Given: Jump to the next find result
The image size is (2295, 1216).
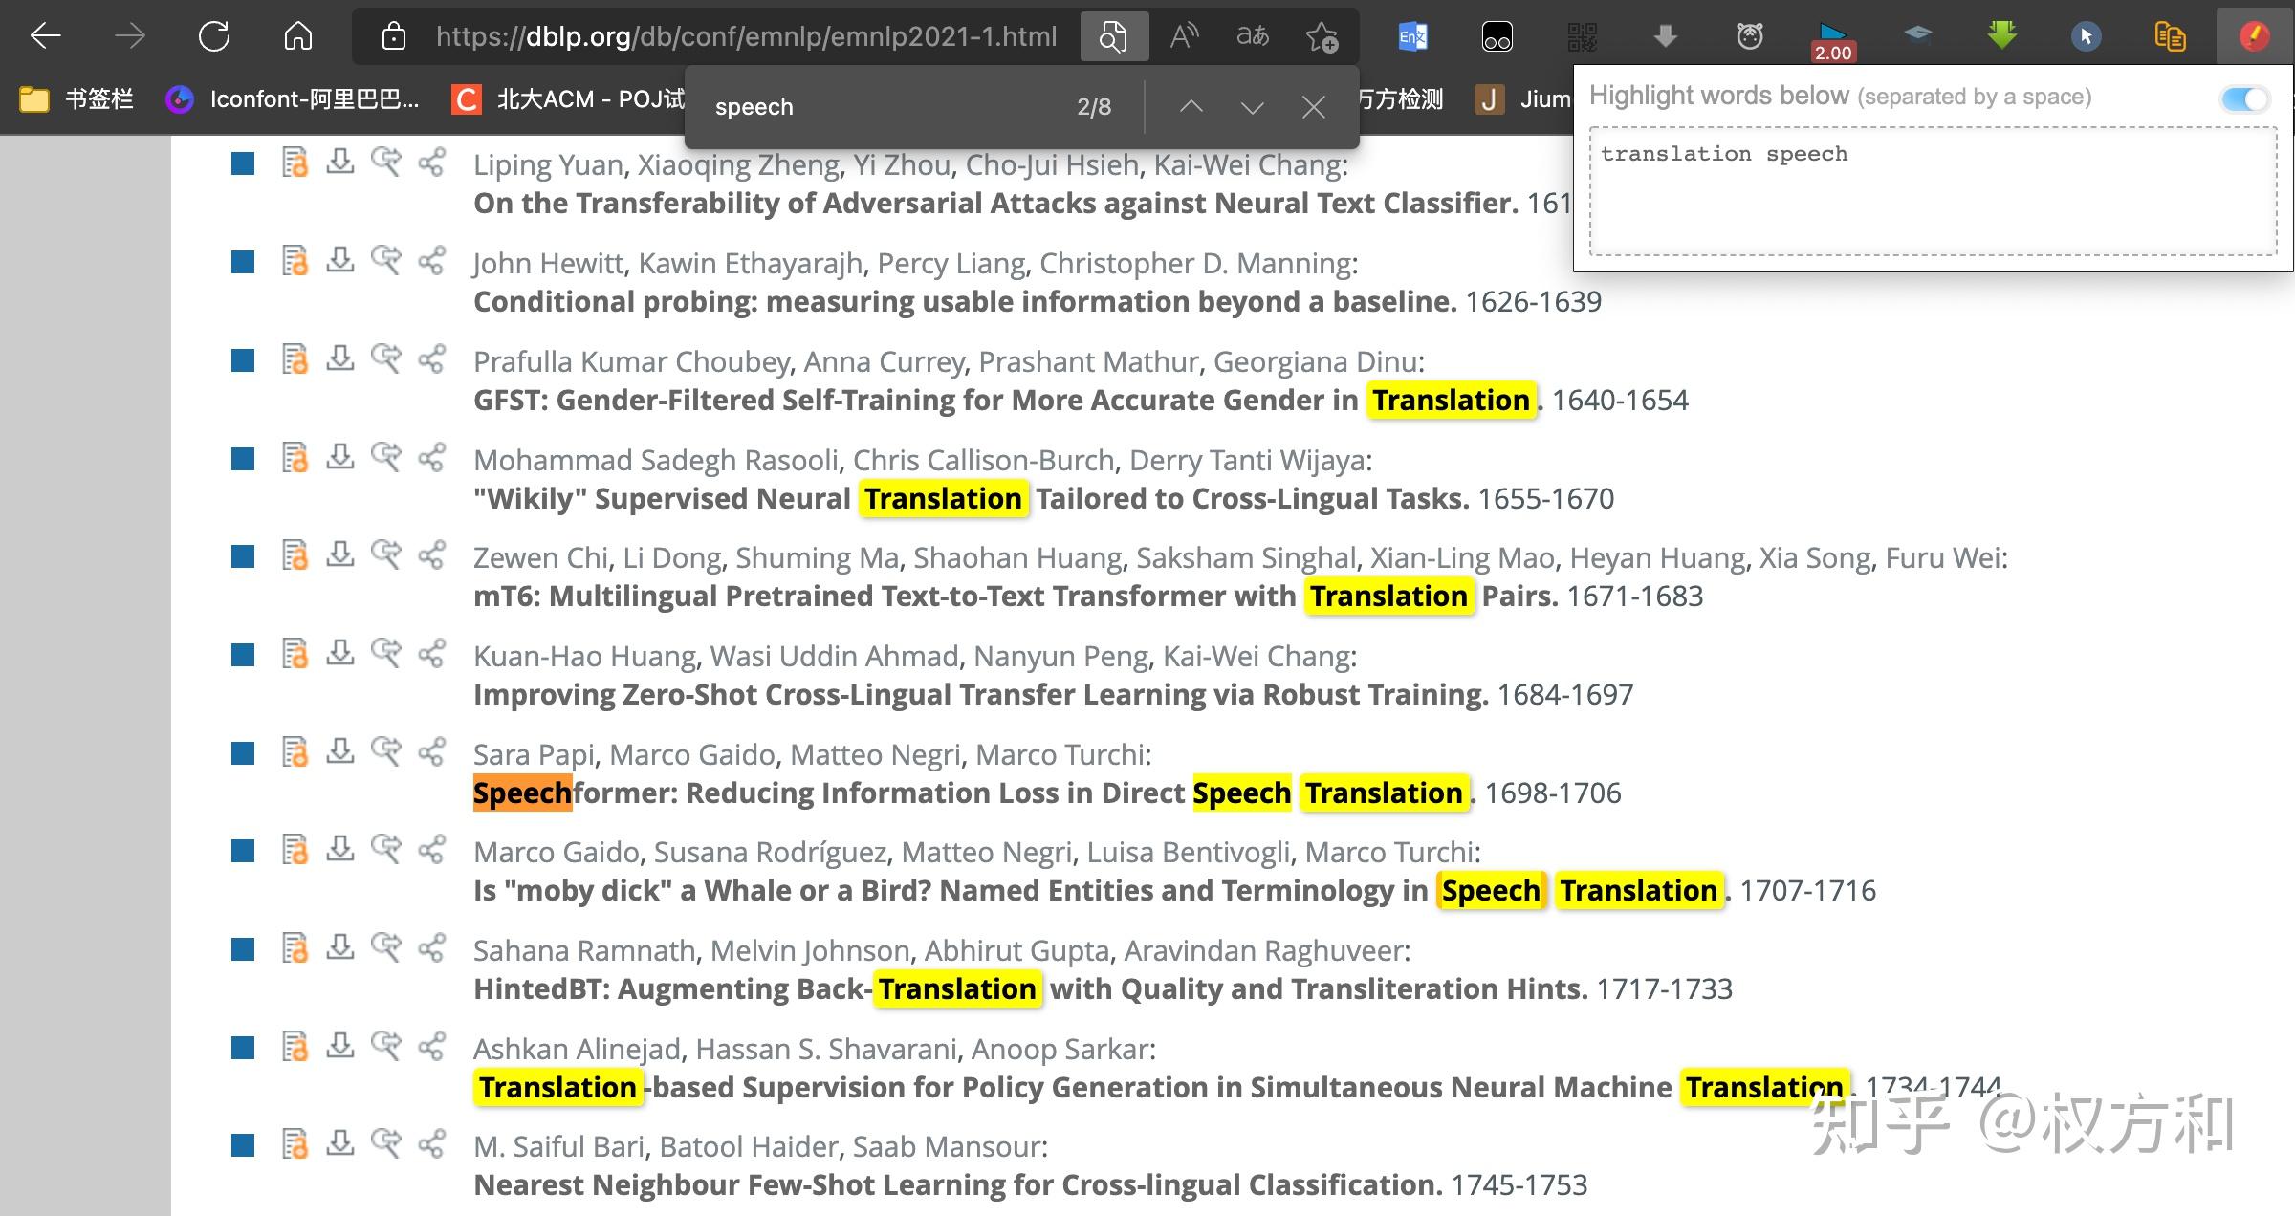Looking at the screenshot, I should [x=1252, y=106].
